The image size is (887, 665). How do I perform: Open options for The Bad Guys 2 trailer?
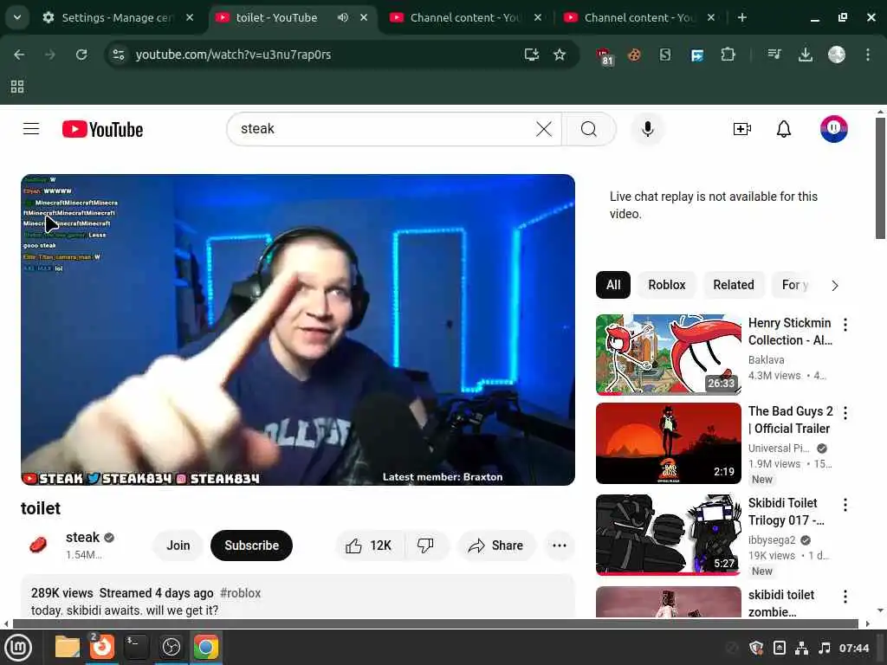click(845, 413)
